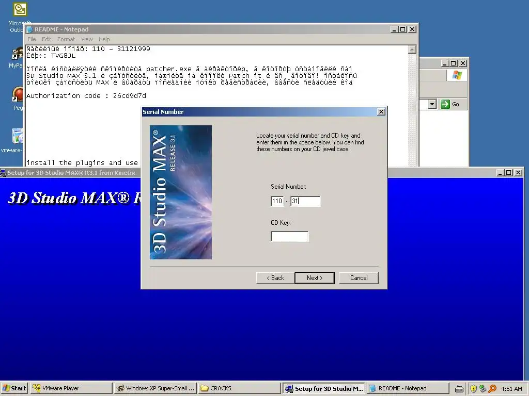Open Notepad Help menu
This screenshot has height=396, width=529.
[104, 39]
